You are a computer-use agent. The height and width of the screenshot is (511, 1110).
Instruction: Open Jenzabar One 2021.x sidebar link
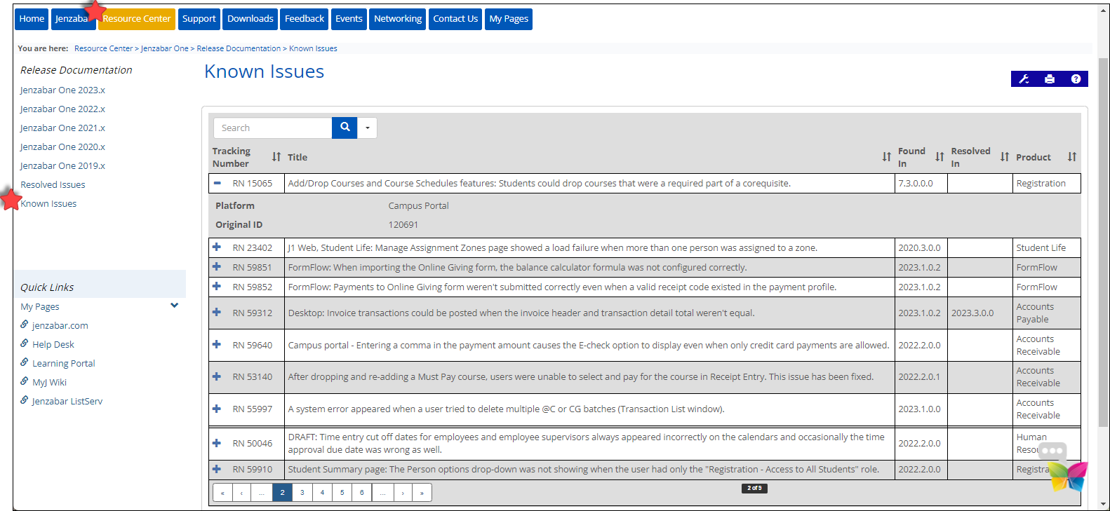(x=62, y=128)
